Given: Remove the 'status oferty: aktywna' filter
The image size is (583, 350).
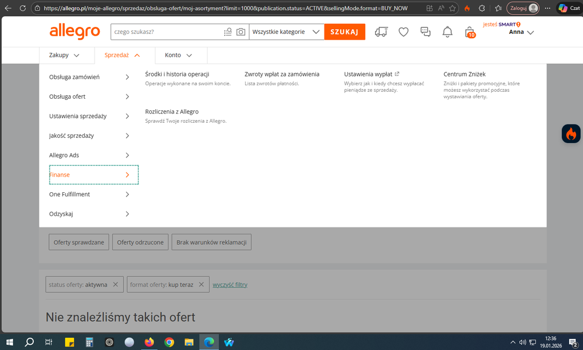Looking at the screenshot, I should [x=116, y=285].
